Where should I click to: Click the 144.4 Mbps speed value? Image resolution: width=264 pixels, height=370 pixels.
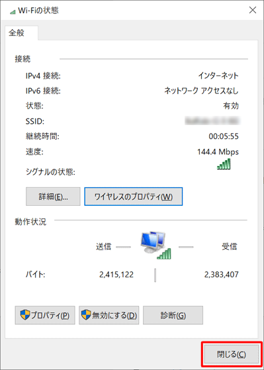point(218,152)
